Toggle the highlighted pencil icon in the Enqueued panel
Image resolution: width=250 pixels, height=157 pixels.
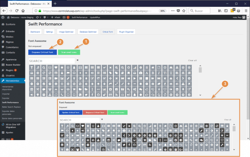[202, 130]
